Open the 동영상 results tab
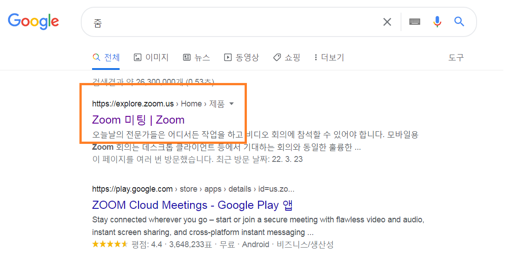The height and width of the screenshot is (267, 510). click(241, 58)
